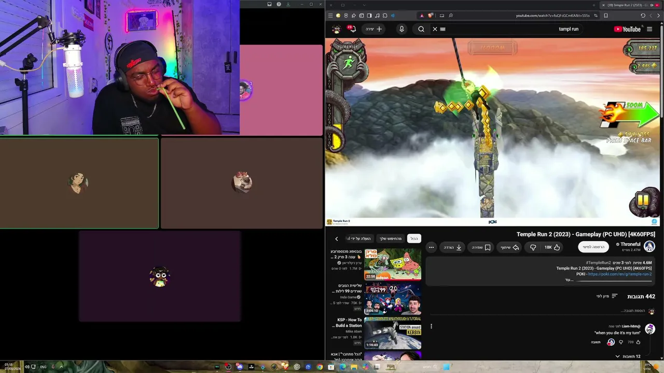Click the #TempleRun2 hashtag
664x373 pixels.
(x=598, y=263)
